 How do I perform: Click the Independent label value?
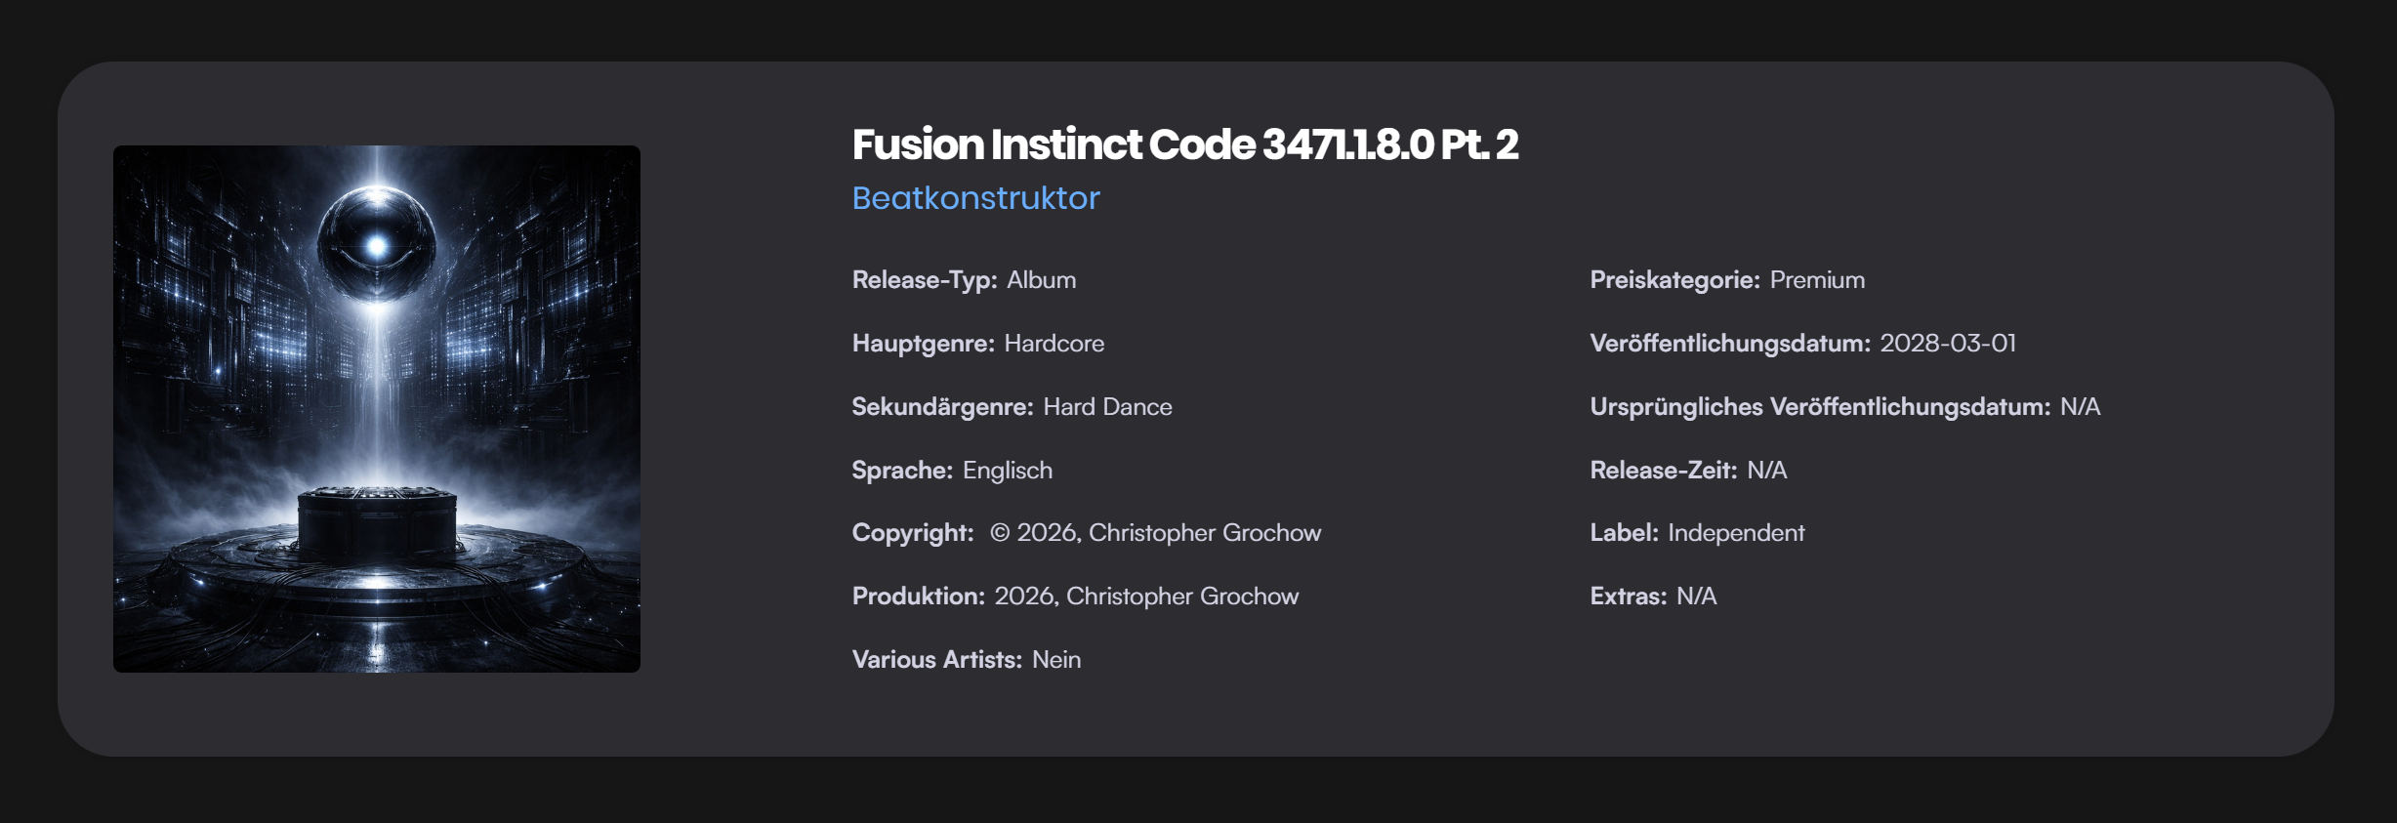point(1736,533)
